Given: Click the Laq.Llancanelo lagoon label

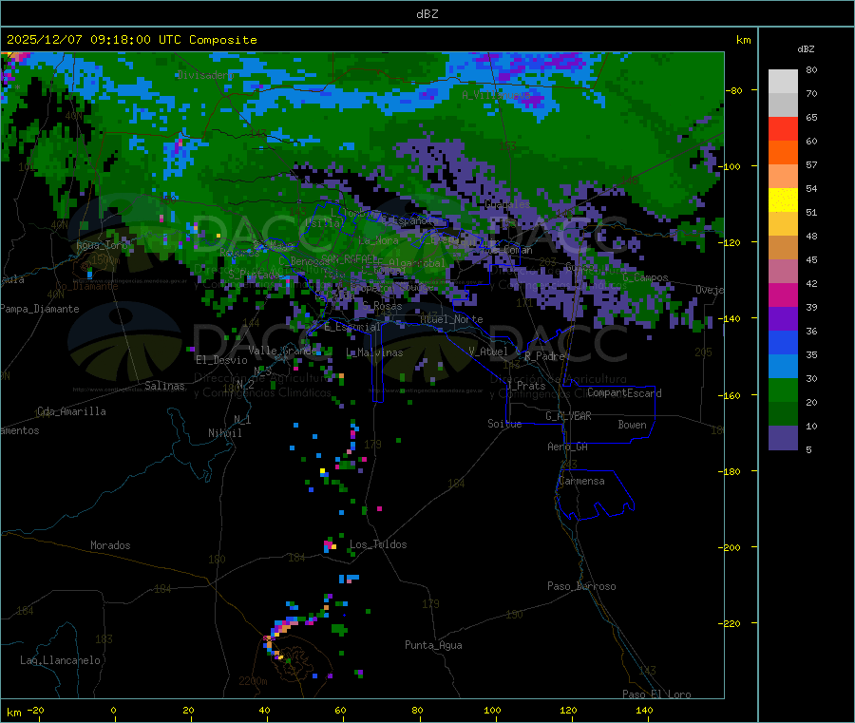Looking at the screenshot, I should coord(60,660).
